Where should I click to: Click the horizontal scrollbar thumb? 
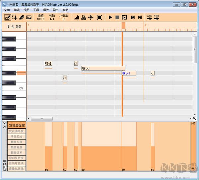click(x=41, y=118)
